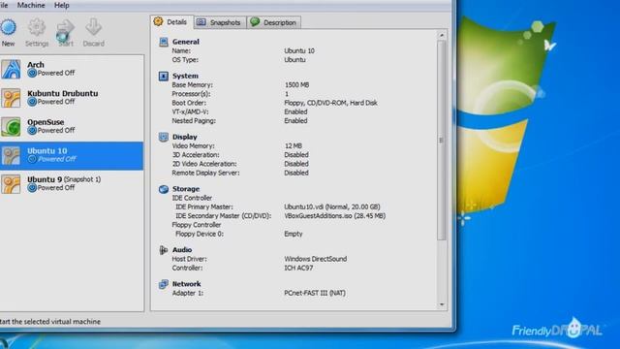Click OpenSuse powered-off state icon

32,130
